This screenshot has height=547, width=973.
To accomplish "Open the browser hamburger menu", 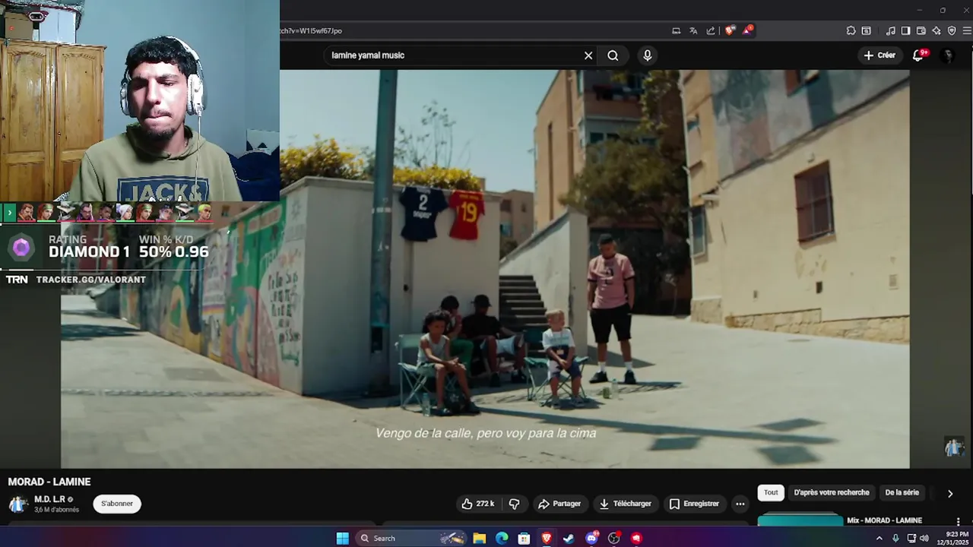I will [967, 31].
